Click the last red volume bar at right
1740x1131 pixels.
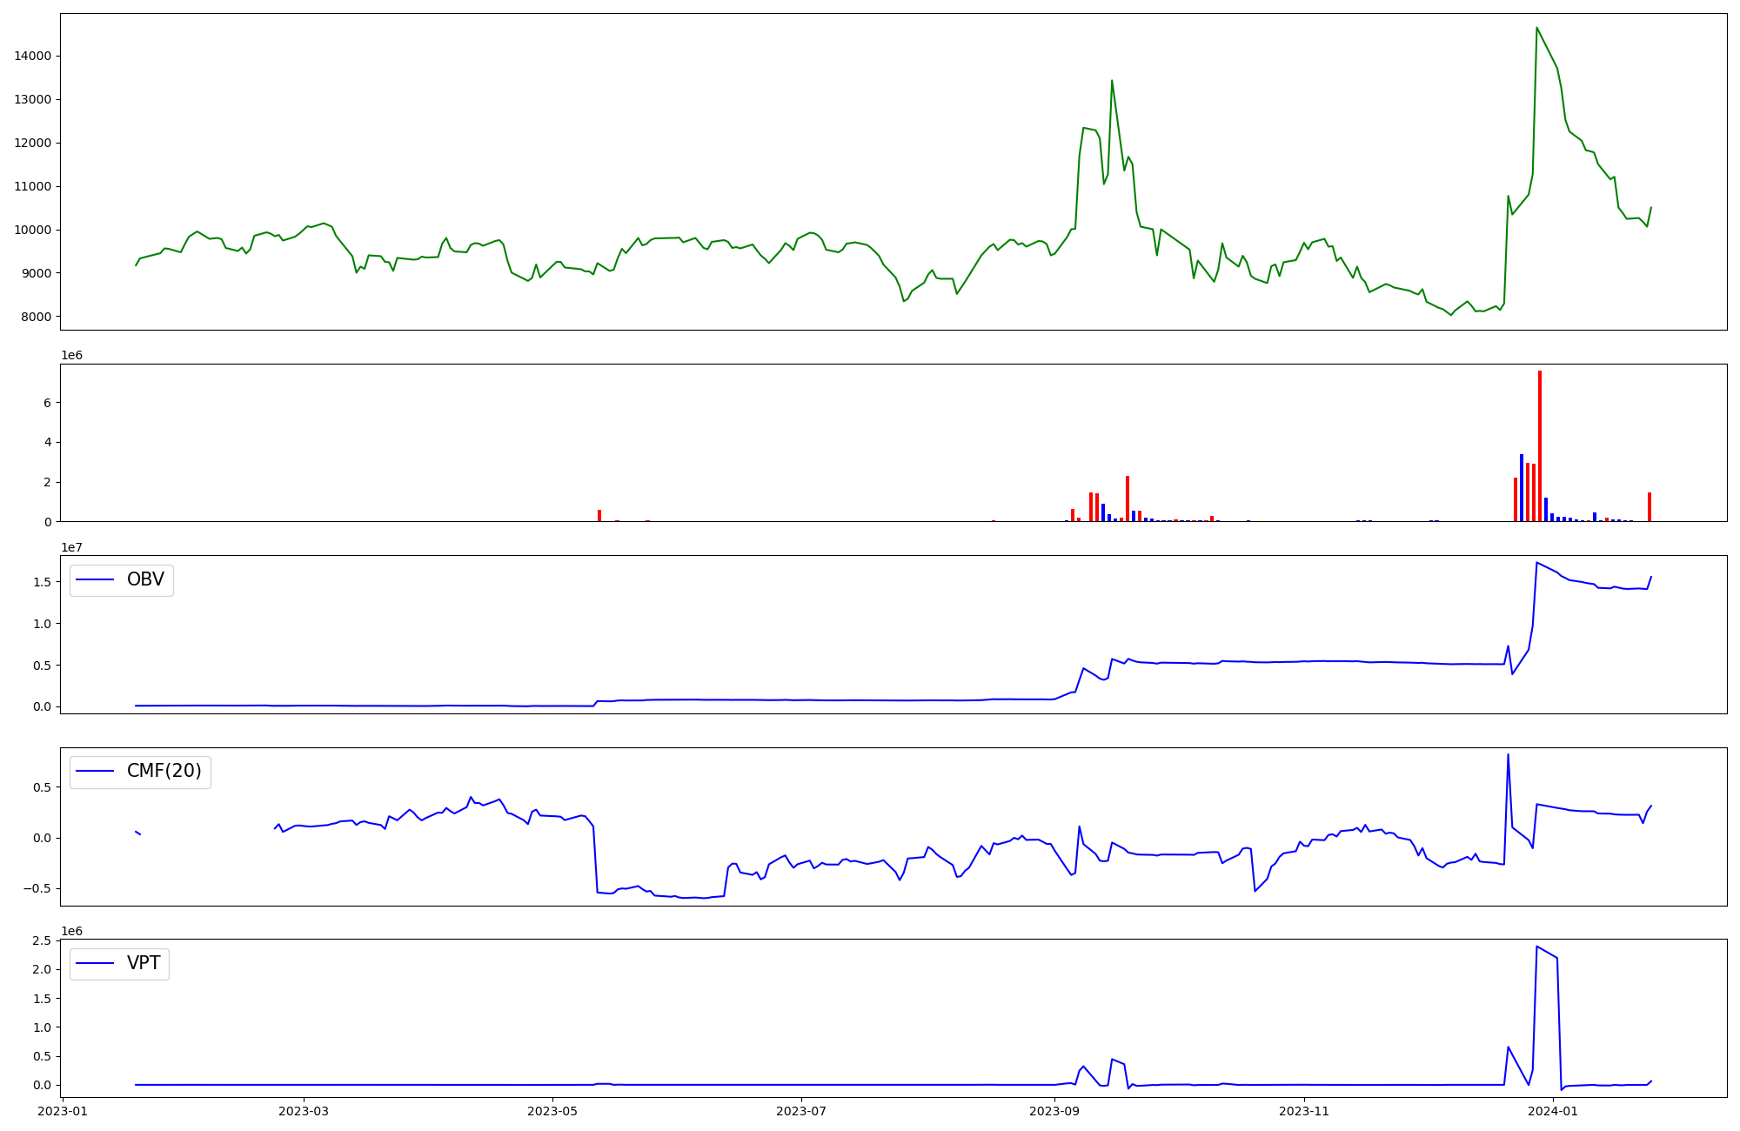point(1649,507)
